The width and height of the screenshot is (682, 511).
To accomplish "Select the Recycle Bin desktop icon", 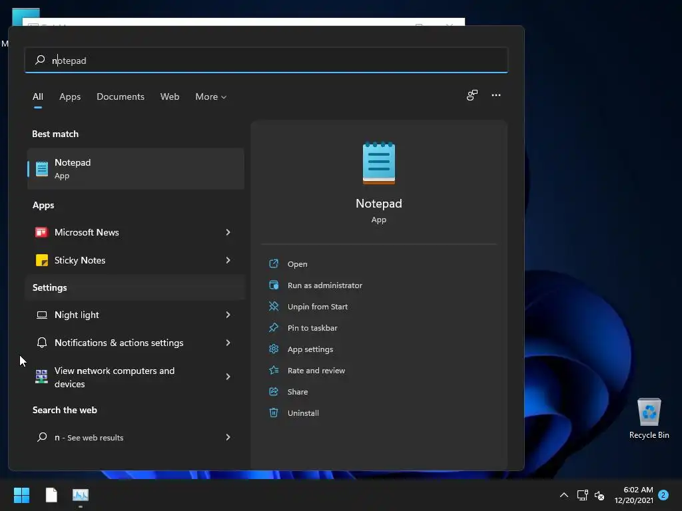I will (x=649, y=418).
